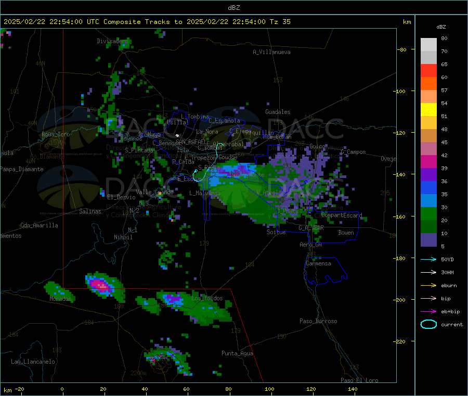Click the L_Malvinas map label
468x396 pixels.
[x=205, y=193]
